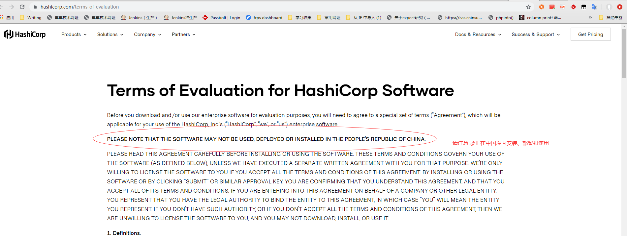Go to the HashiCorp home logo

[x=25, y=34]
